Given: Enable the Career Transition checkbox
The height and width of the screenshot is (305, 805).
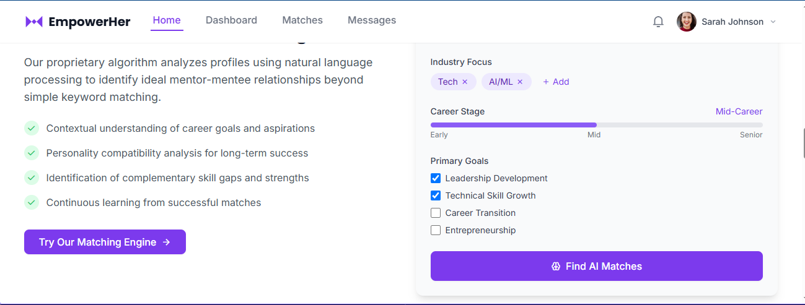Looking at the screenshot, I should (x=436, y=213).
